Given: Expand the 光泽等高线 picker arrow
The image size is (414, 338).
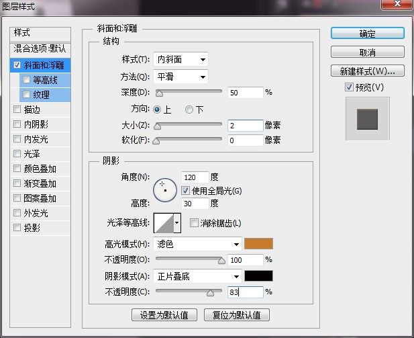Looking at the screenshot, I should 177,222.
